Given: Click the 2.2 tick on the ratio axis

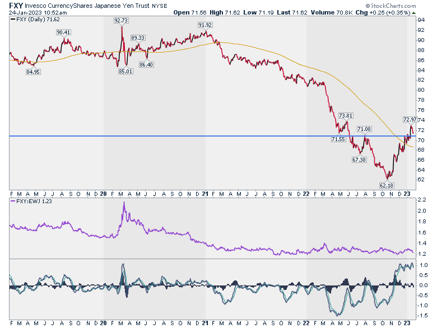Looking at the screenshot, I should coord(422,200).
